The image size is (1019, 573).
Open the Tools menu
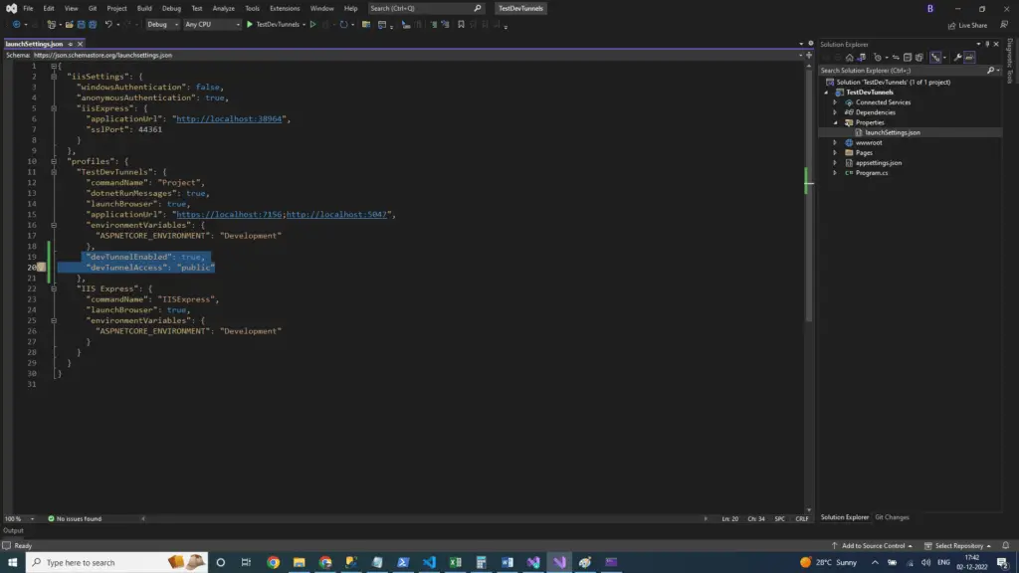[x=252, y=8]
